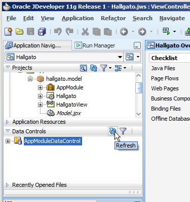Expand the AppModuleDataControl node

click(8, 141)
